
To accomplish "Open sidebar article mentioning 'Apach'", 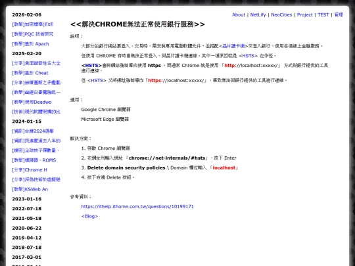I will (x=30, y=44).
